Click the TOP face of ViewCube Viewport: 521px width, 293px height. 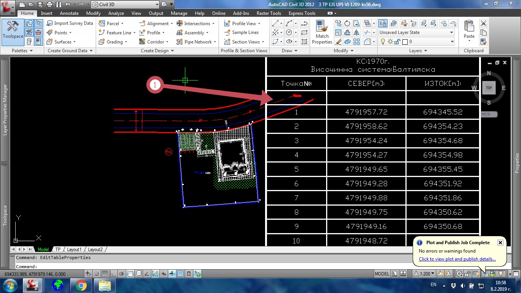point(489,88)
